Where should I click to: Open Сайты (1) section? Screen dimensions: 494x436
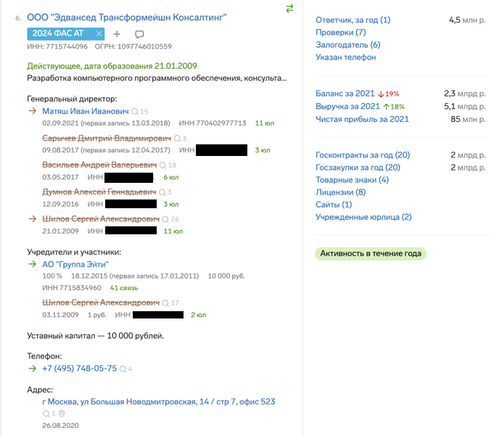coord(334,205)
